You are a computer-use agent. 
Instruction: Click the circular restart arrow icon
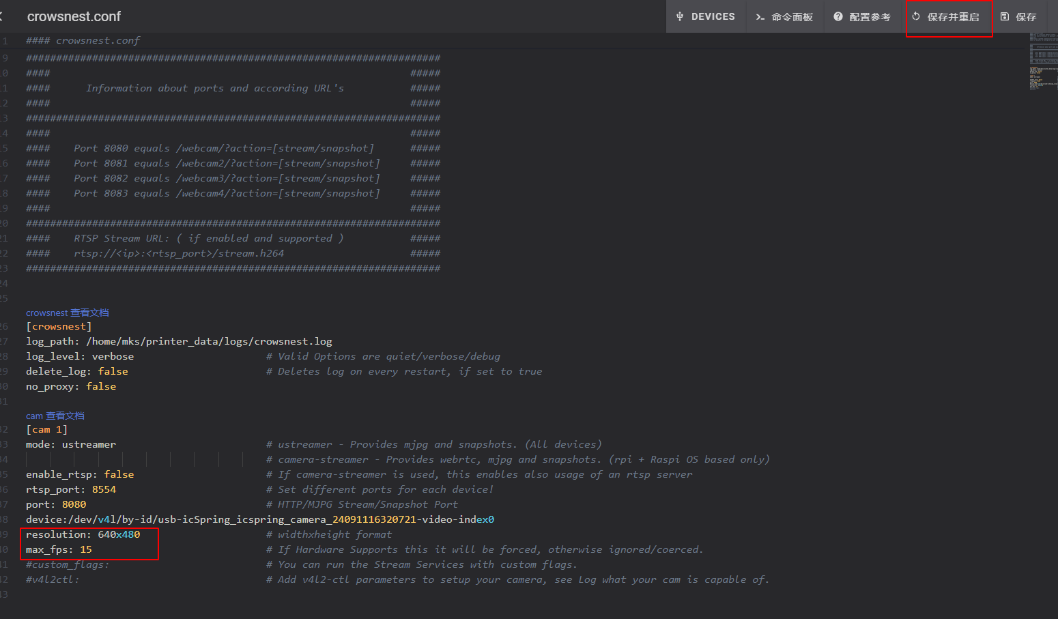916,16
